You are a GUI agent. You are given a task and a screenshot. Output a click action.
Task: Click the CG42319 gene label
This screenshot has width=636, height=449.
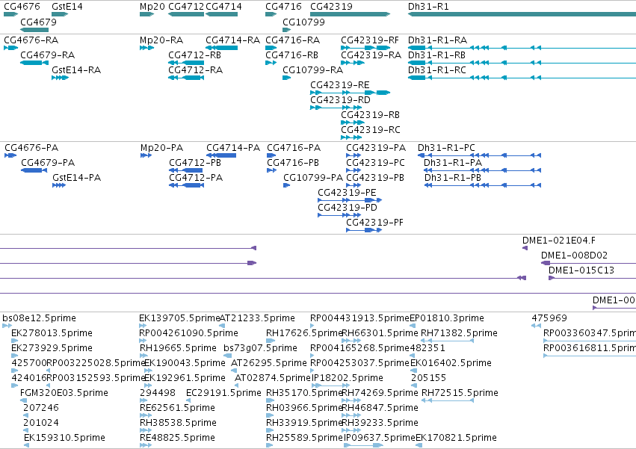(331, 7)
